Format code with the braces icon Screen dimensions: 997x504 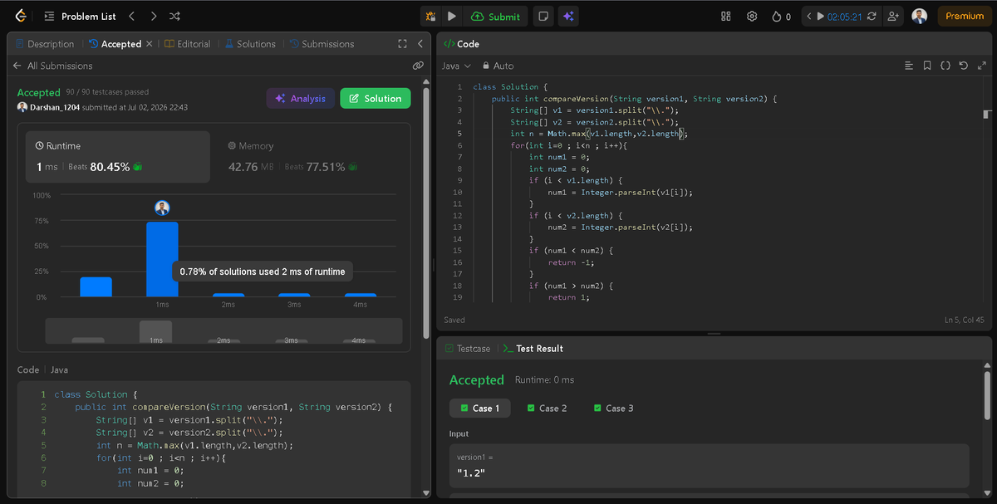[945, 66]
